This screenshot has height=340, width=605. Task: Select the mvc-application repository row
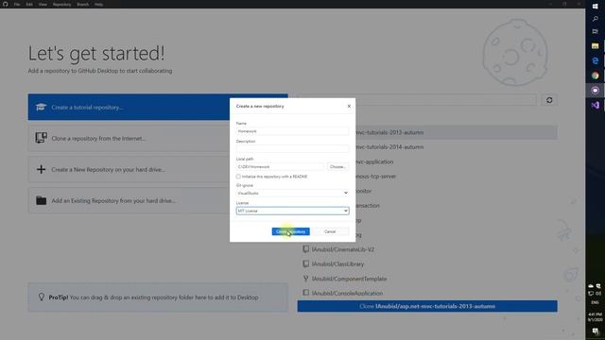click(427, 161)
